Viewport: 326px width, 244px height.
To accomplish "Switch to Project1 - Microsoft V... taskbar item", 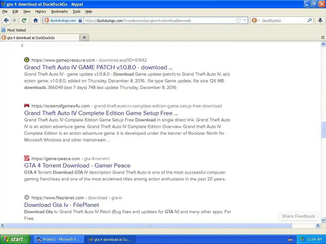I will coord(59,239).
